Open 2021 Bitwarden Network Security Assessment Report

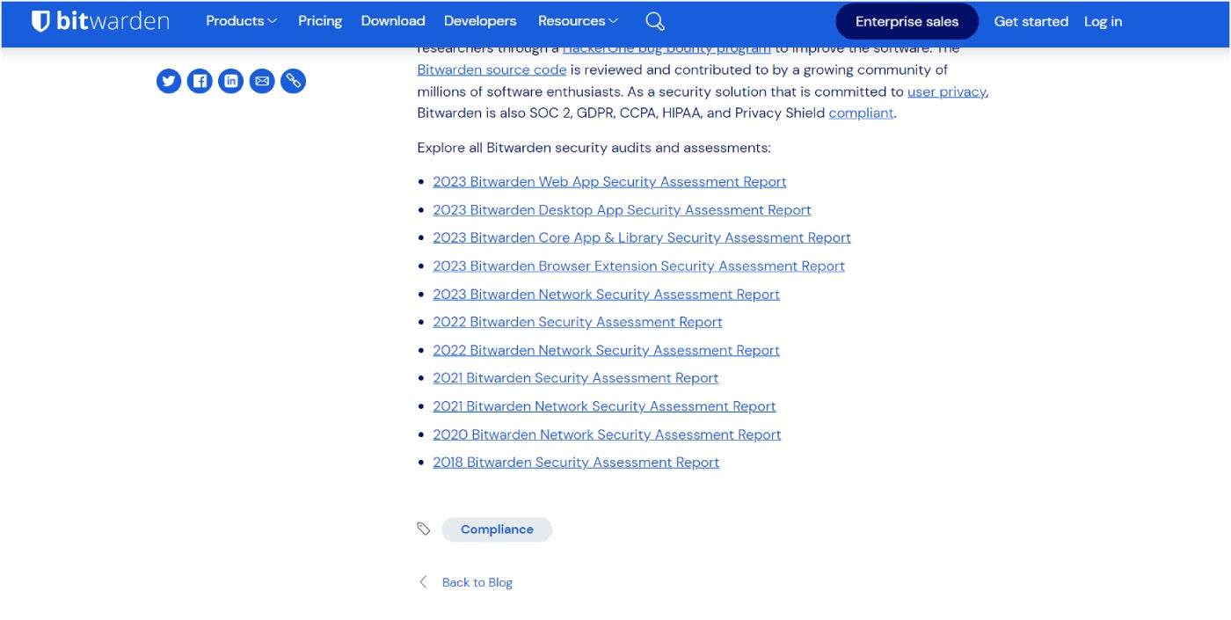[604, 406]
